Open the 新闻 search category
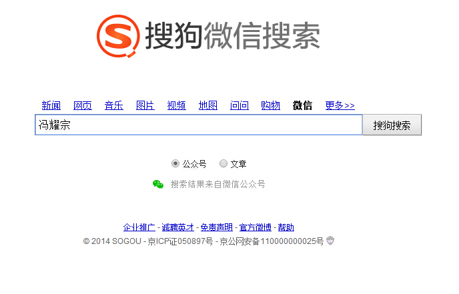Screen dimensions: 459x294 coord(51,105)
